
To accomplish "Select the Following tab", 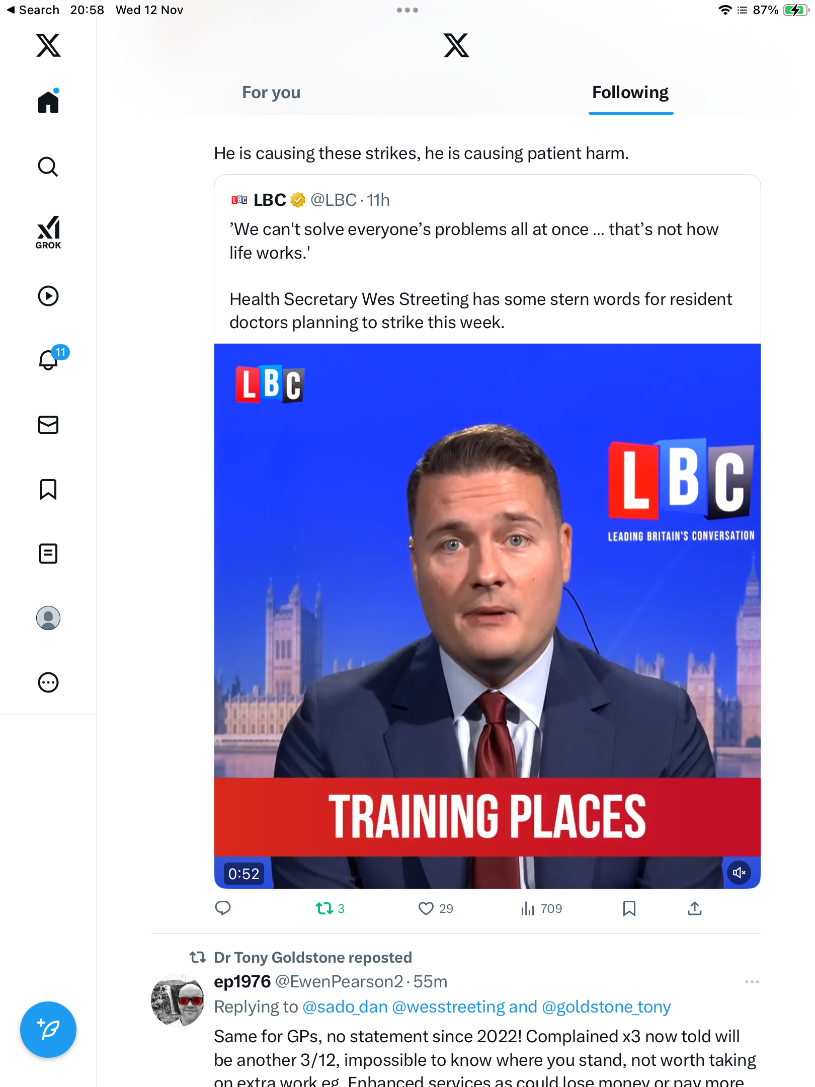I will 630,93.
